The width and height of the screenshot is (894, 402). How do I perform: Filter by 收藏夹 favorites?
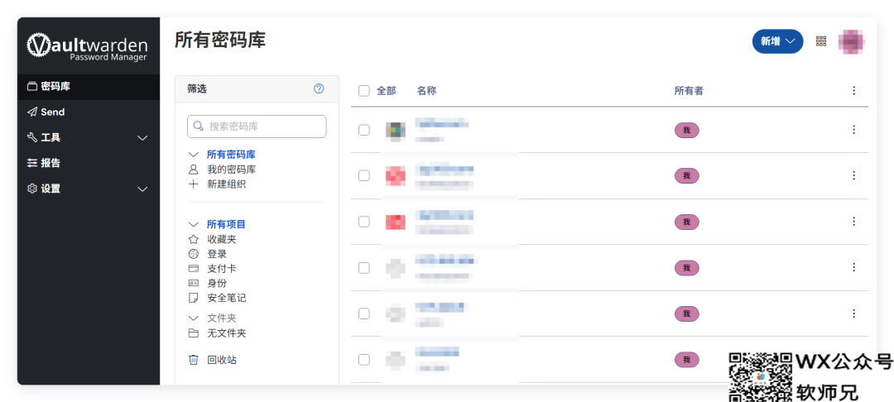click(x=222, y=240)
